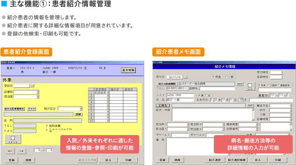Click 登録 in the 紹介メモ情報 window
The image size is (296, 165).
(x=162, y=160)
